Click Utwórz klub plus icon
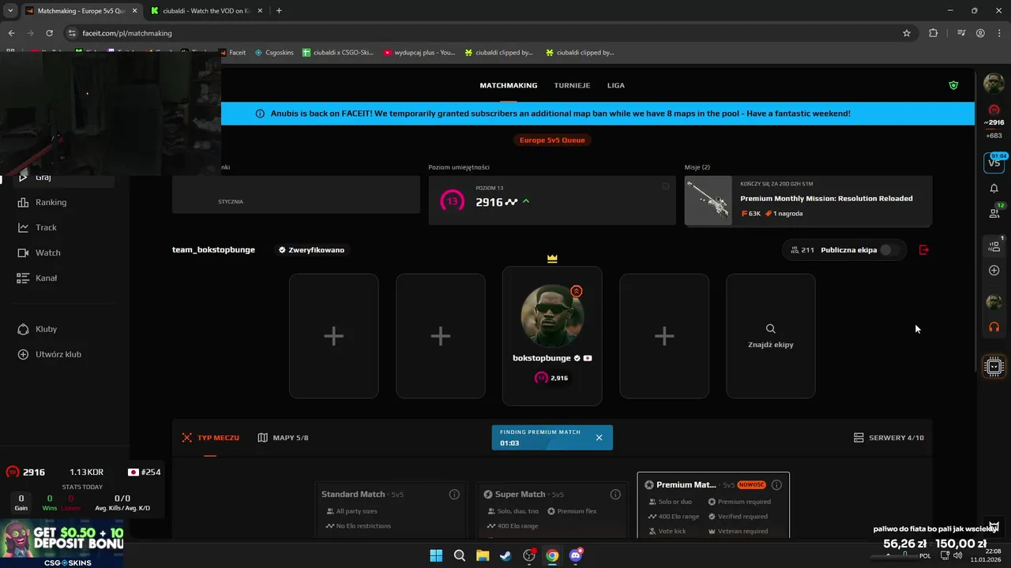1011x568 pixels. [23, 354]
